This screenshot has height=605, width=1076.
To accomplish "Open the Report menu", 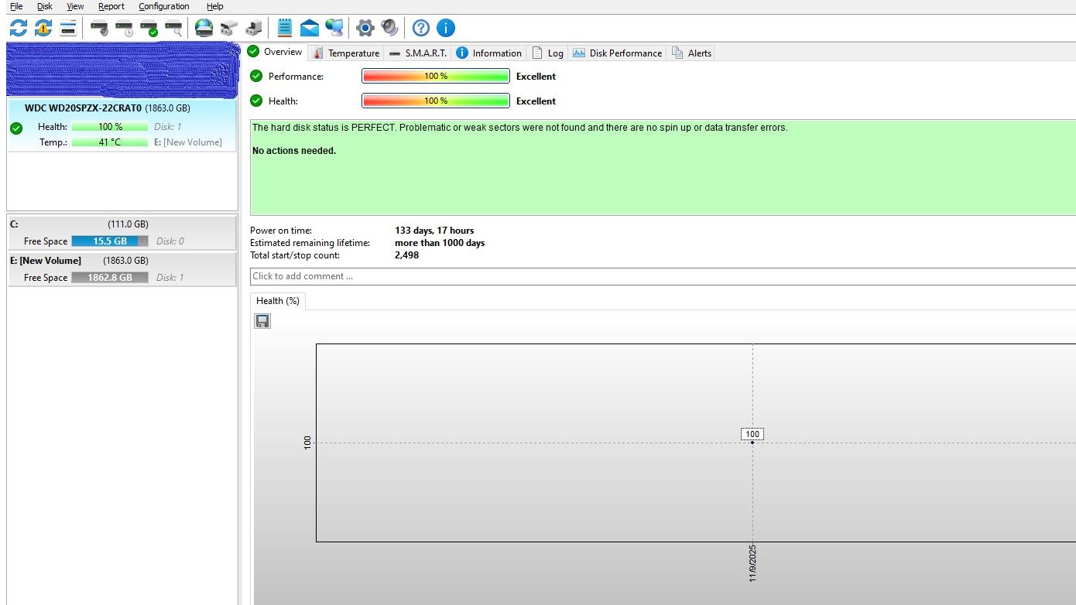I will coord(111,6).
